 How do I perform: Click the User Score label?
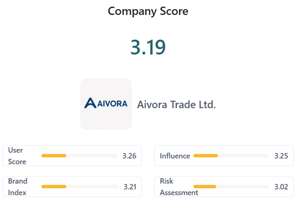[17, 156]
